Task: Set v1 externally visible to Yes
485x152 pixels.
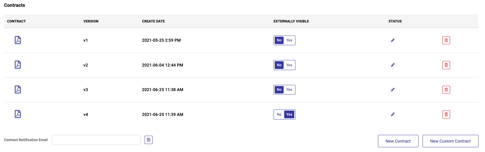Action: pyautogui.click(x=289, y=40)
